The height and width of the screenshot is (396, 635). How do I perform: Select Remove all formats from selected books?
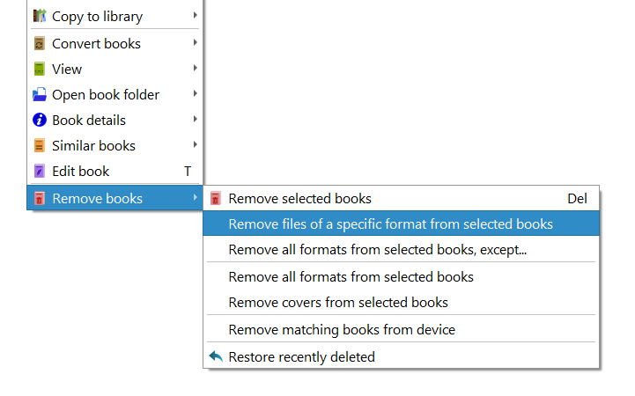351,276
